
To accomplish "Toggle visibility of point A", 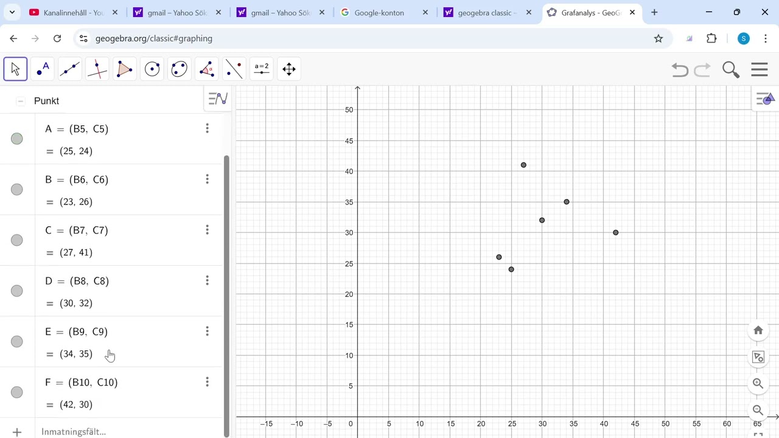I will point(17,139).
